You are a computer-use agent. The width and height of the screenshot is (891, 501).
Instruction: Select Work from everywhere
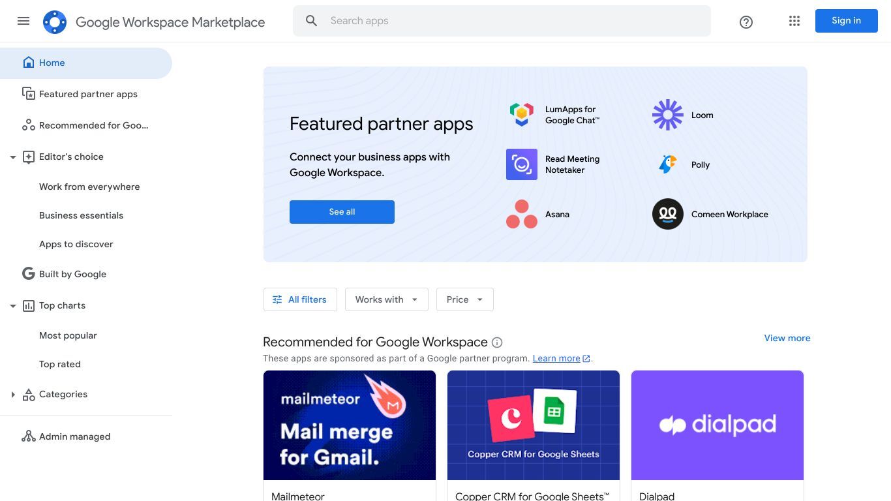(x=89, y=187)
